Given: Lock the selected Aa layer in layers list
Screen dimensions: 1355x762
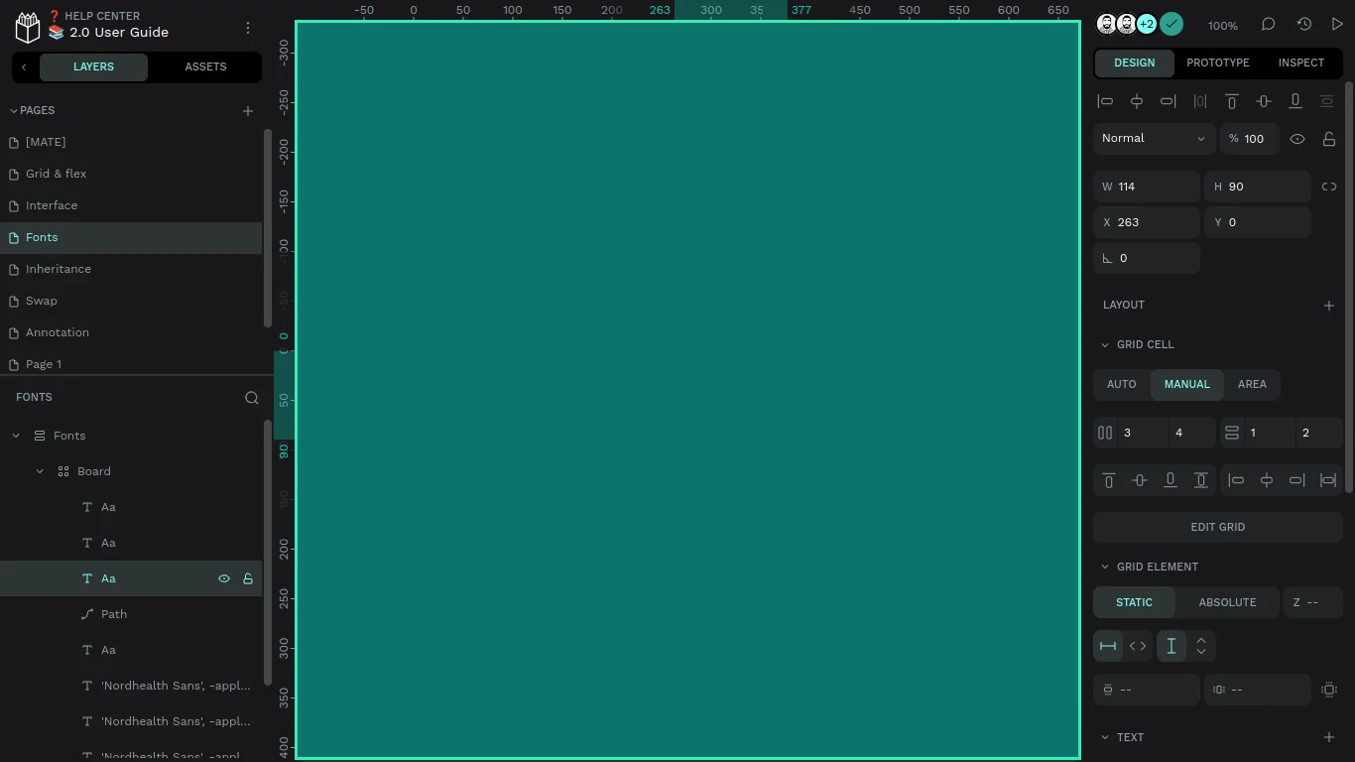Looking at the screenshot, I should tap(248, 578).
